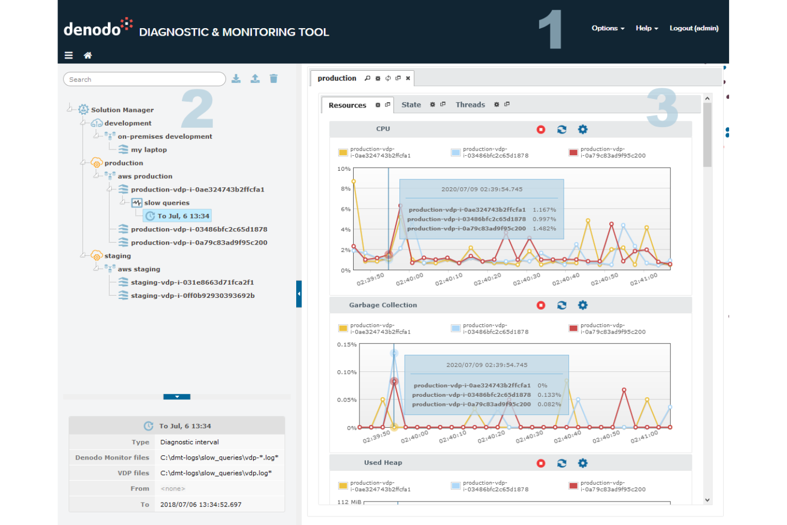The width and height of the screenshot is (787, 525).
Task: Open Garbage Collection chart settings gear
Action: [583, 305]
